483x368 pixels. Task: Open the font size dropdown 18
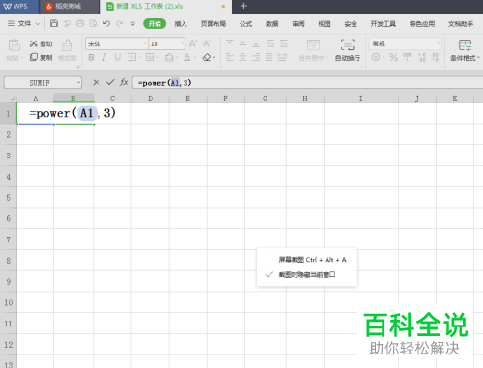coord(183,43)
